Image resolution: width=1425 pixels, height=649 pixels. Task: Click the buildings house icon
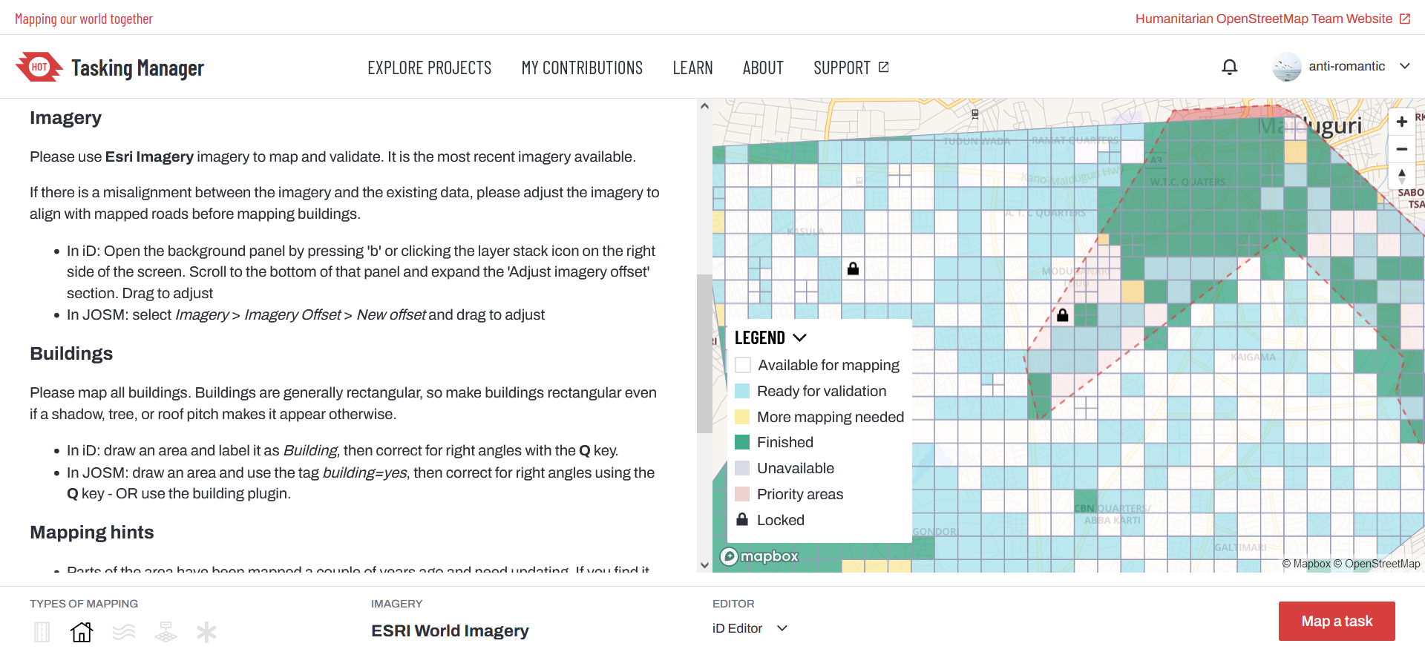point(82,632)
